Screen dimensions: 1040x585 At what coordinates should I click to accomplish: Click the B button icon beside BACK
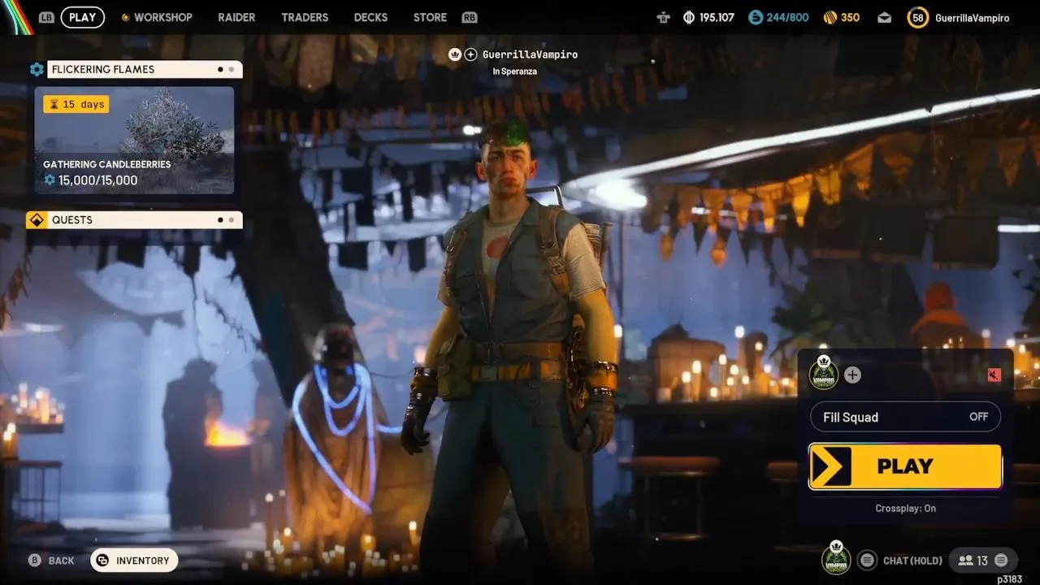pos(35,560)
